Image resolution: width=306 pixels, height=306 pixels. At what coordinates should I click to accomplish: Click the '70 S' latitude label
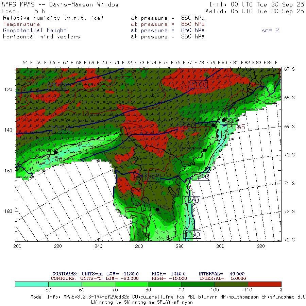coord(289,155)
